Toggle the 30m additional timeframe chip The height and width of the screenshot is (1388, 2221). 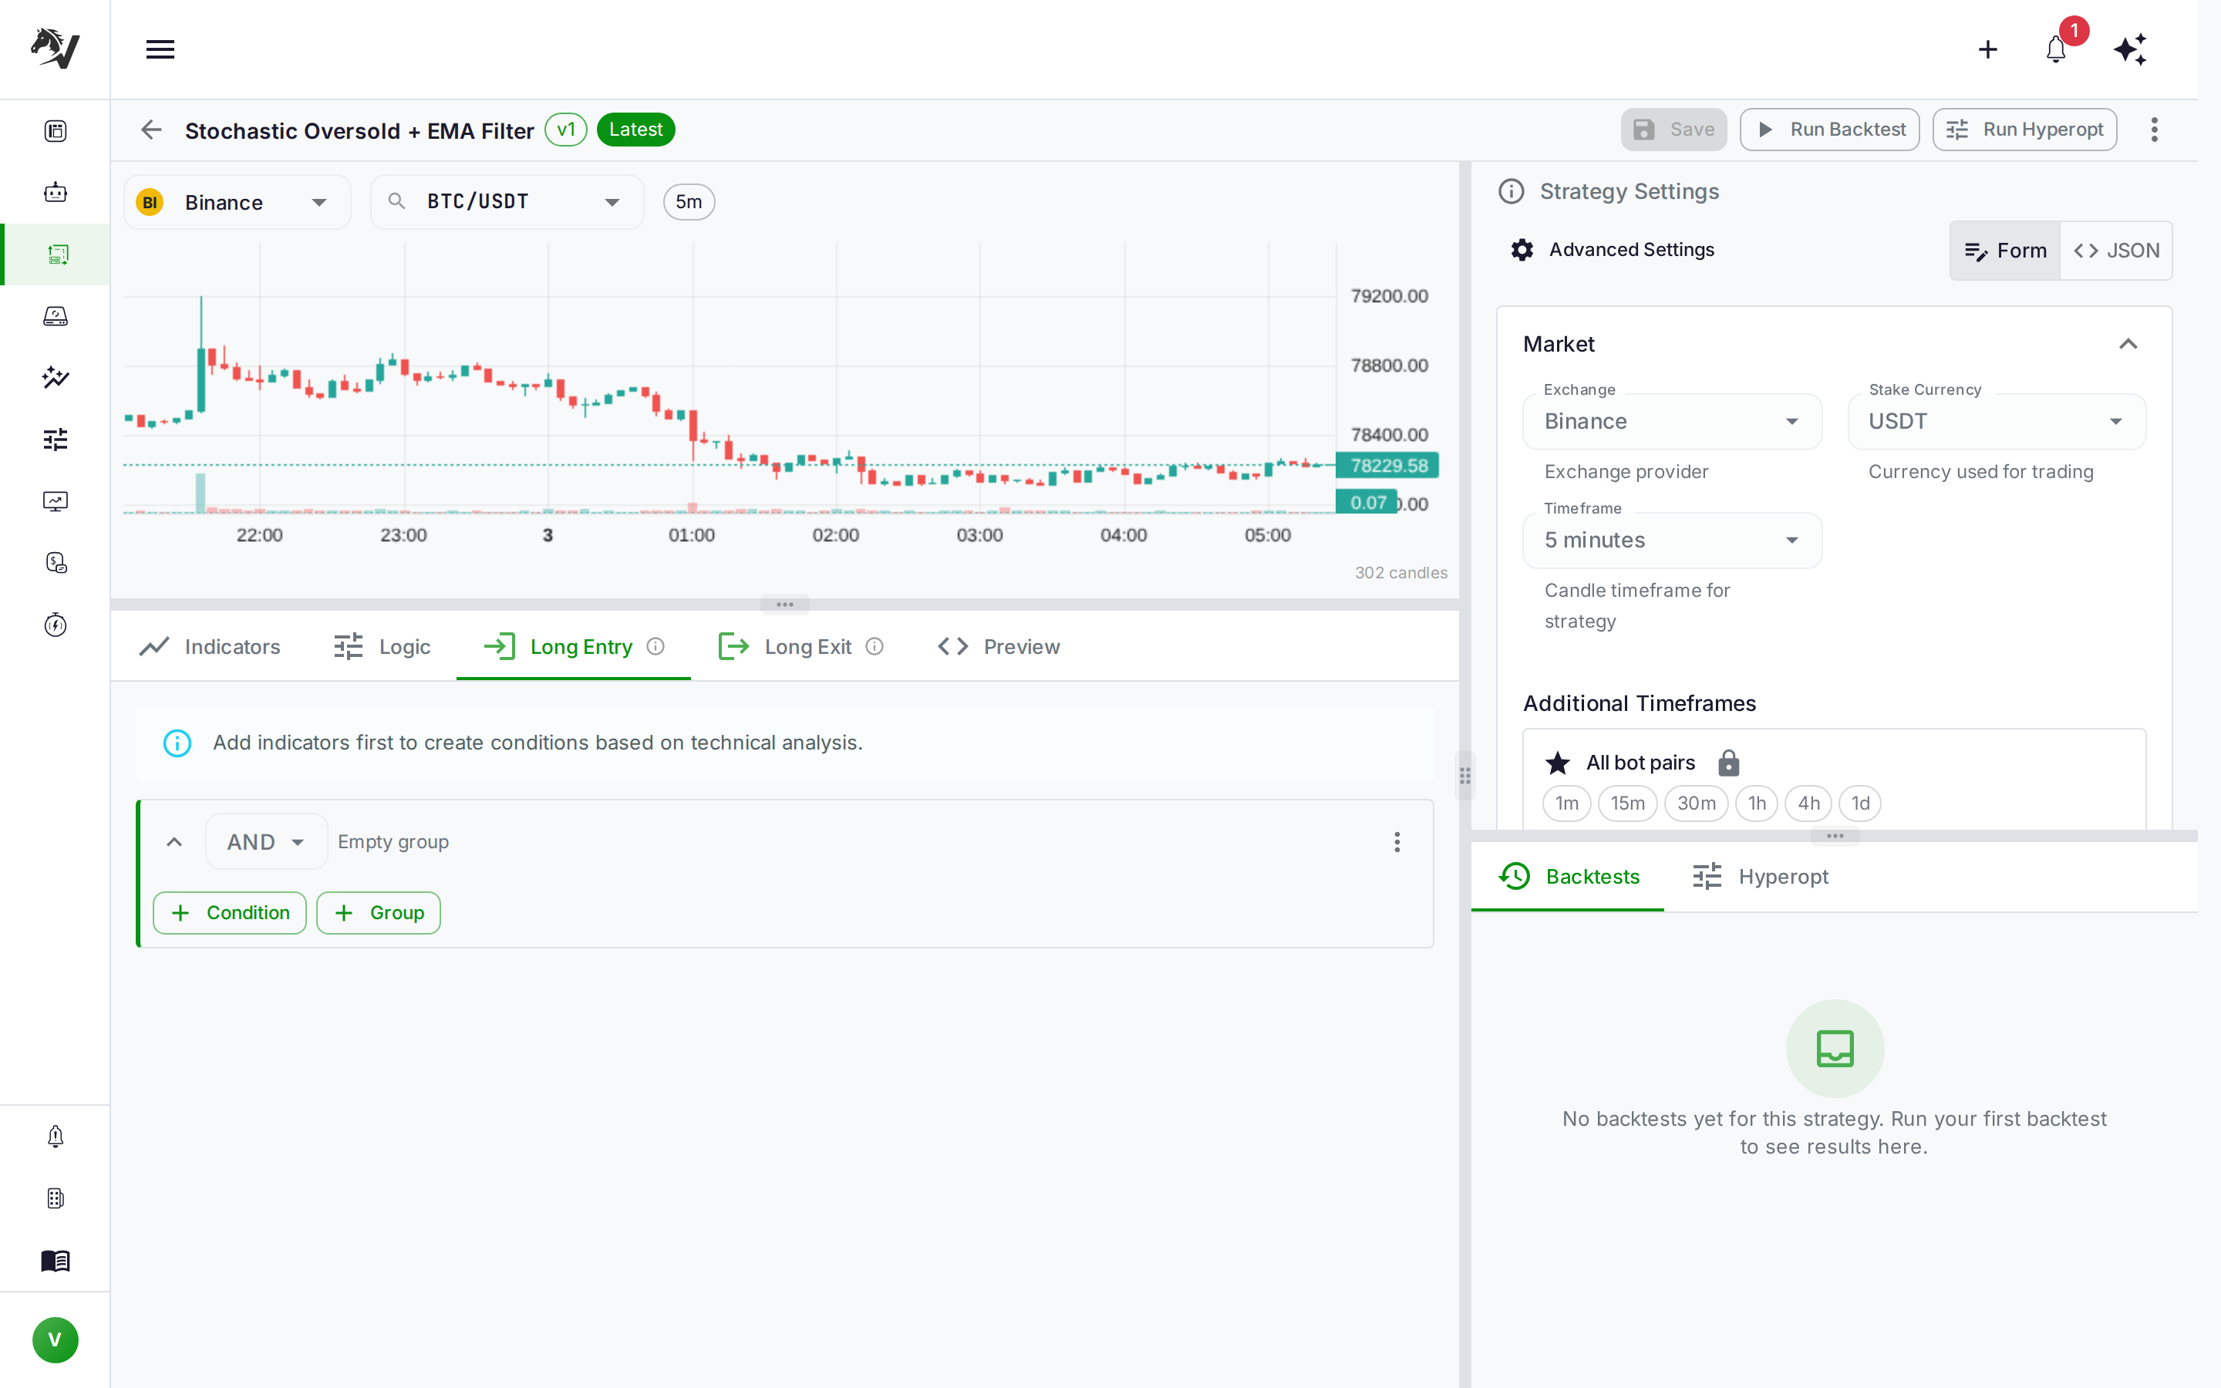click(1696, 803)
